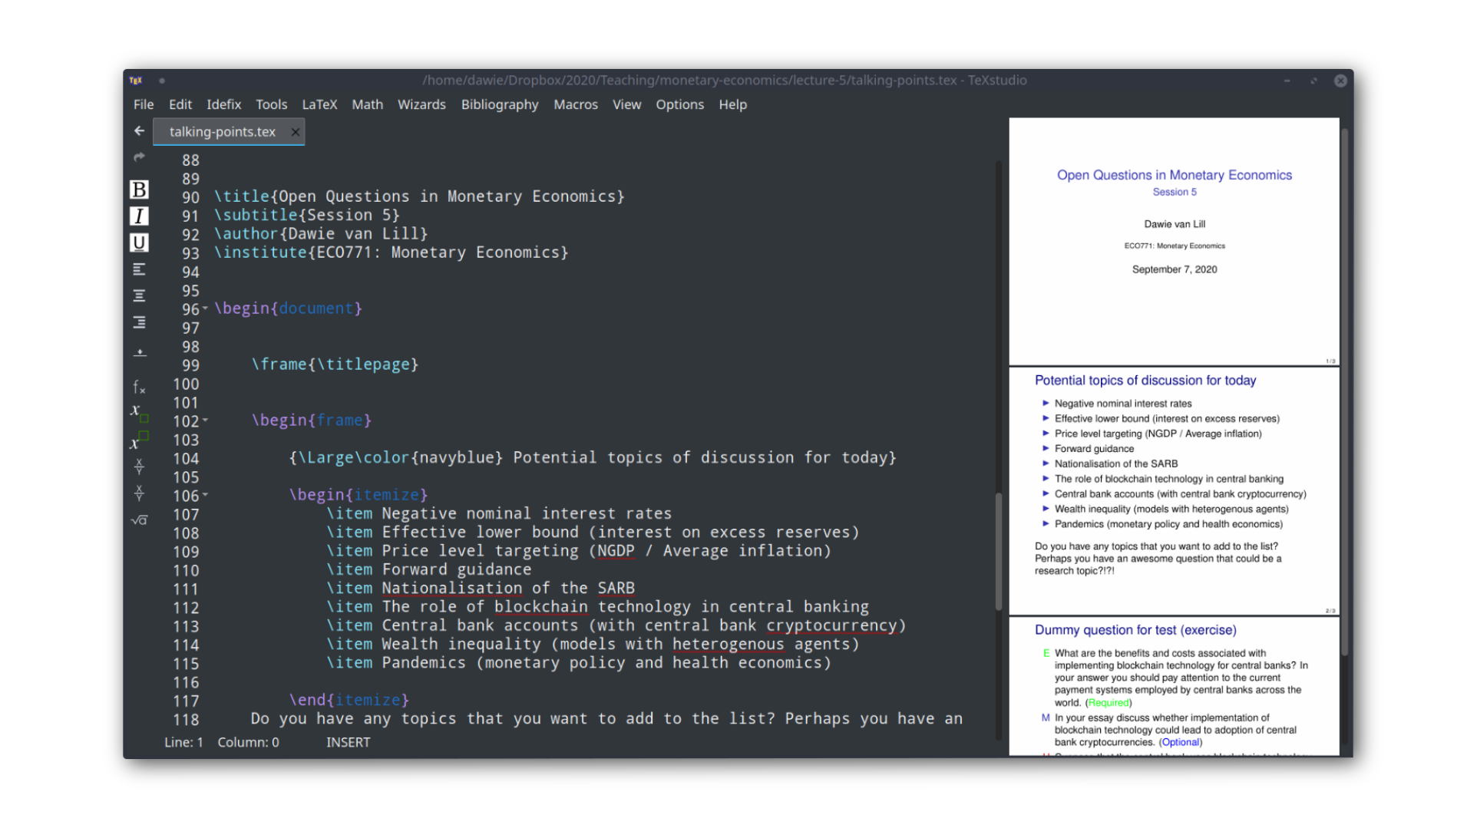Toggle INSERT mode in the status bar
Viewport: 1477px width, 828px height.
click(348, 742)
